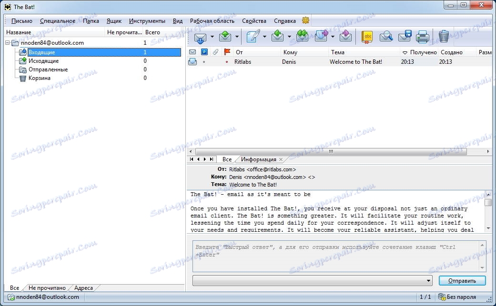This screenshot has width=496, height=306.
Task: Select the 'Исходящие' folder
Action: tap(43, 60)
